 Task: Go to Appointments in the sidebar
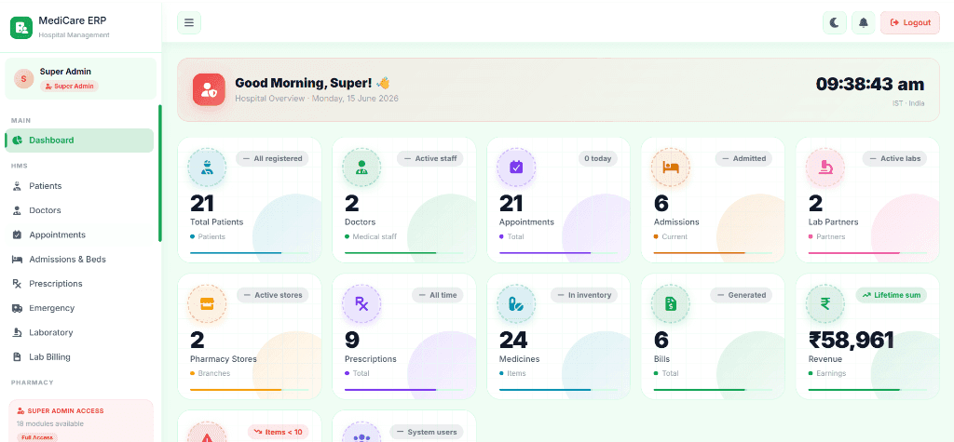point(79,234)
